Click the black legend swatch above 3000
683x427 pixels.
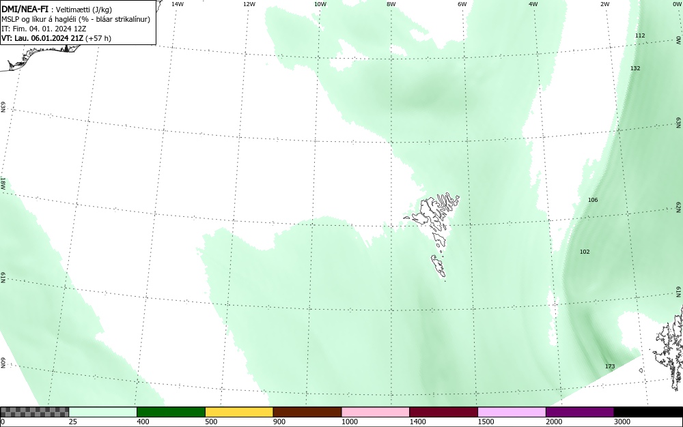coord(648,412)
